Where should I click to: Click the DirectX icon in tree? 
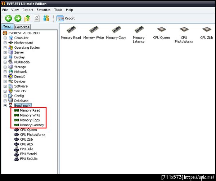[10, 76]
